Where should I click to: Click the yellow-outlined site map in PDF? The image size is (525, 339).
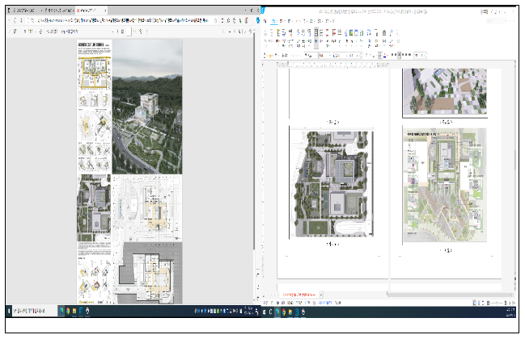(x=94, y=73)
